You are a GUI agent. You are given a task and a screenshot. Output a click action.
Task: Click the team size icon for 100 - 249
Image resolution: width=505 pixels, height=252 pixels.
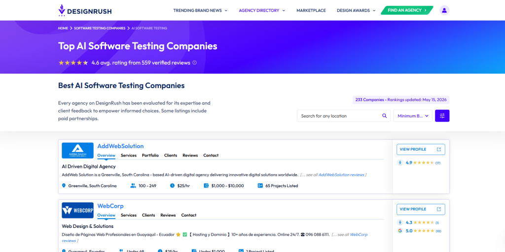[133, 186]
